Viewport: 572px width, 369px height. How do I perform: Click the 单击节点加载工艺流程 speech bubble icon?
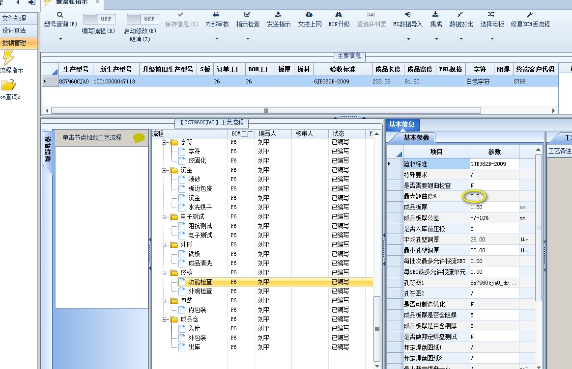click(x=139, y=138)
